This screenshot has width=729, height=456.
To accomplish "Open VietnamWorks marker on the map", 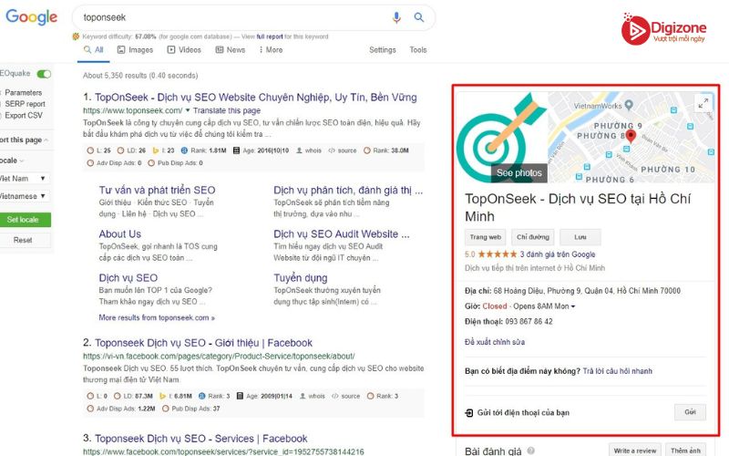I will tap(629, 105).
